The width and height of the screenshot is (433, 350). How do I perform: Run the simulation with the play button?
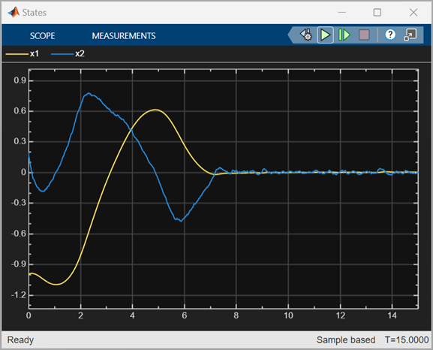tap(325, 35)
